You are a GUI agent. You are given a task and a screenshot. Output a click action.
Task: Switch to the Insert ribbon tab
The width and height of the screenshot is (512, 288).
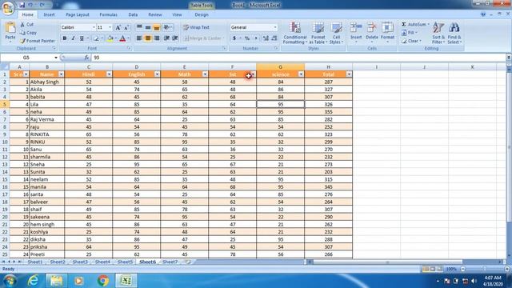coord(50,14)
